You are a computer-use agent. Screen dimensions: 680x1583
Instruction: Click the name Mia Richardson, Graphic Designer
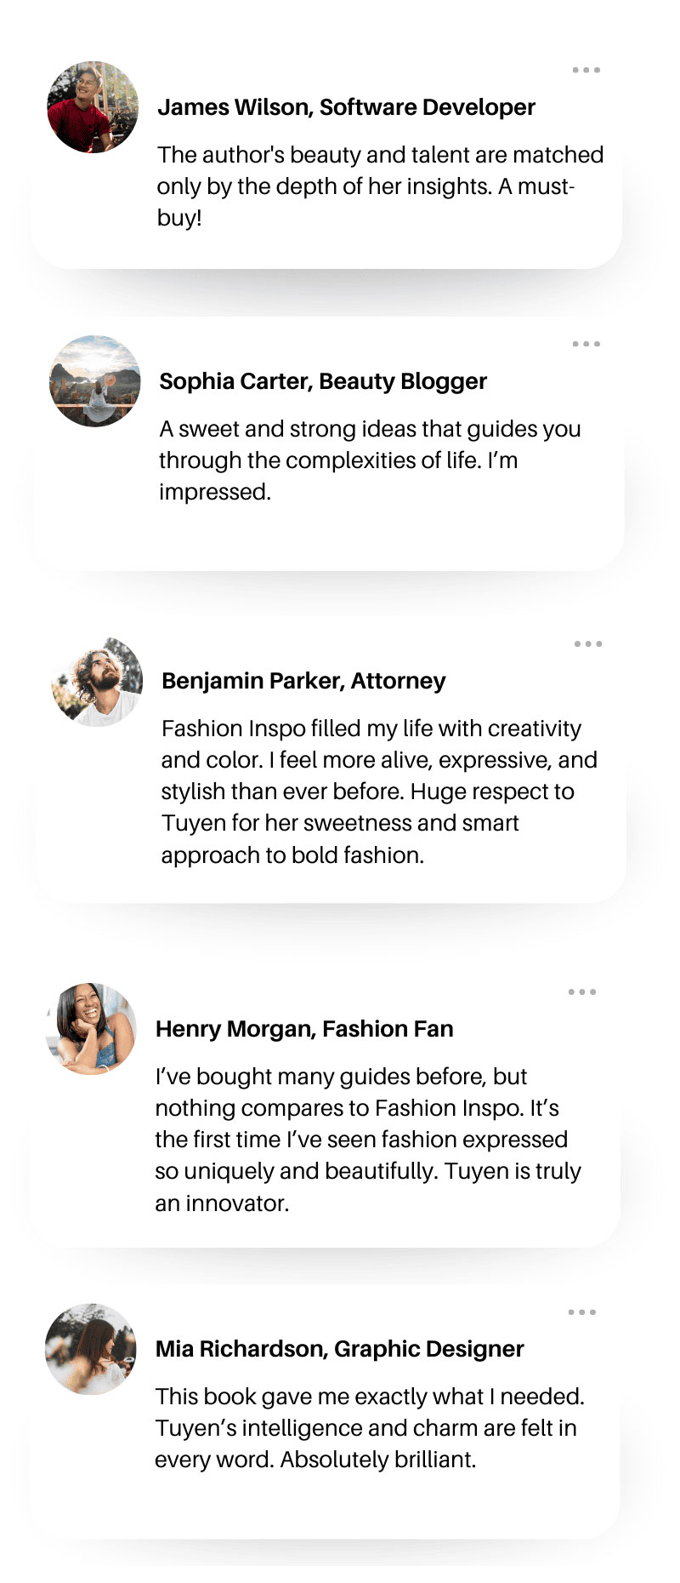click(x=339, y=1349)
